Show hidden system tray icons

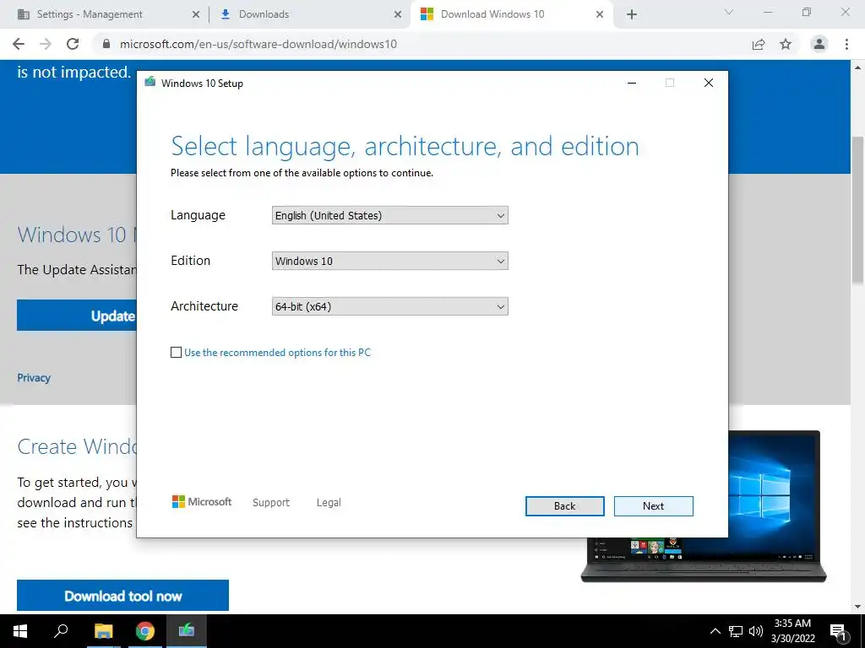click(x=715, y=631)
